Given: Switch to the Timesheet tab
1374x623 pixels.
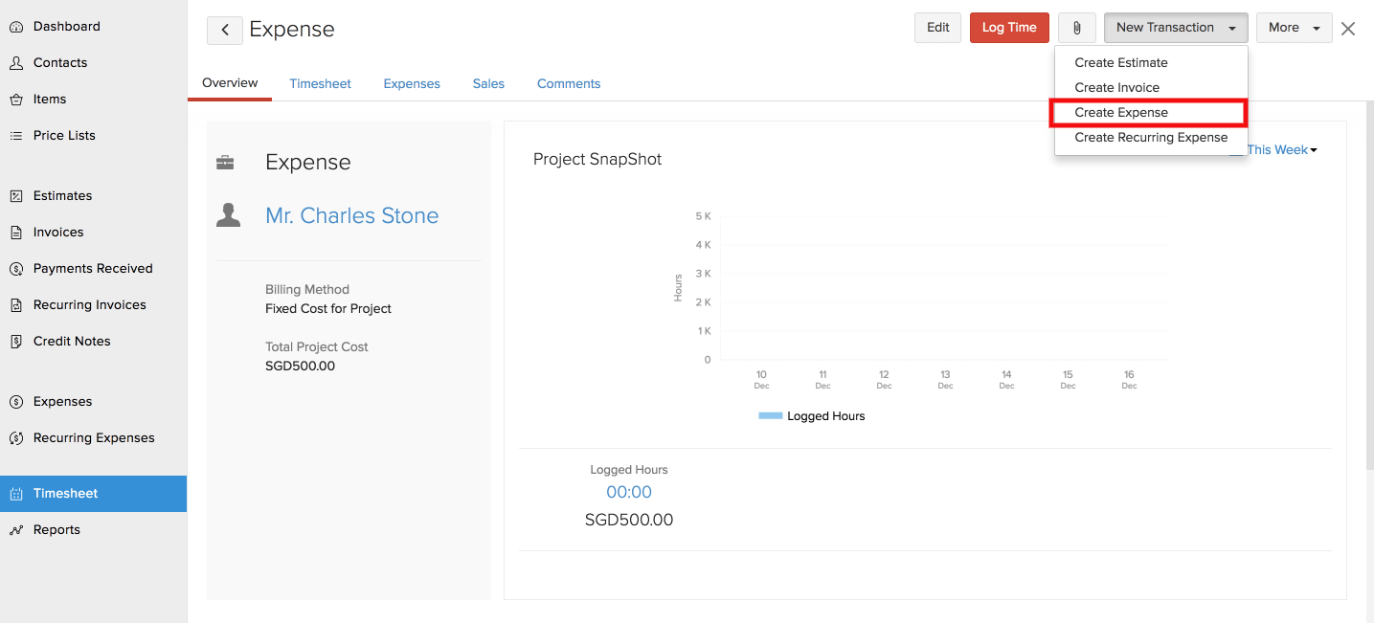Looking at the screenshot, I should [x=320, y=83].
